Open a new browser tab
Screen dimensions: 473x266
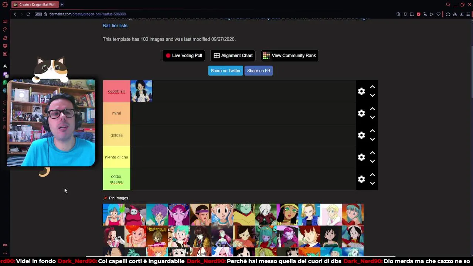(62, 4)
